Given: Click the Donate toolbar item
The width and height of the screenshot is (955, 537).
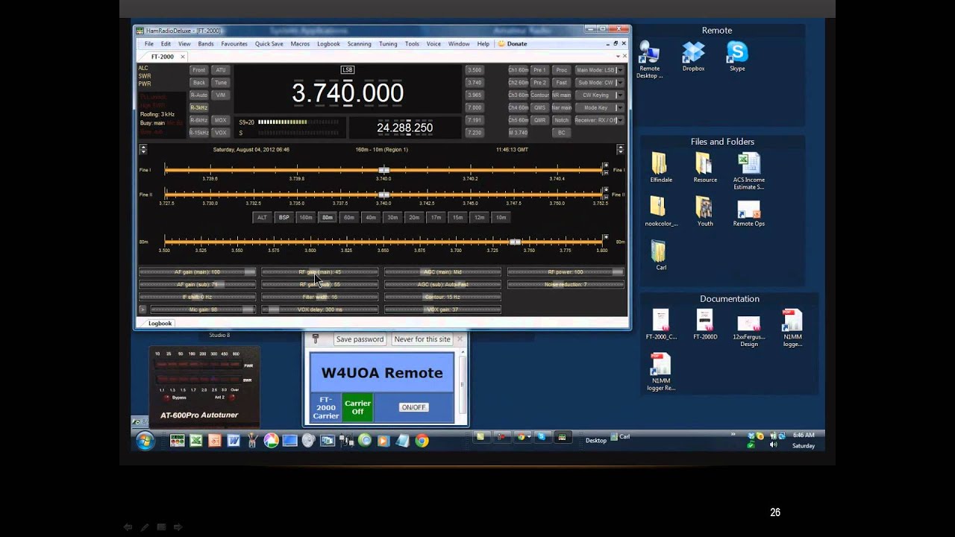Looking at the screenshot, I should (513, 44).
